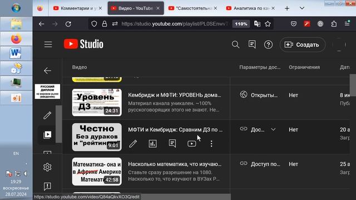The height and width of the screenshot is (200, 356).
Task: Select the sidebar videos playlist icon
Action: (x=47, y=134)
